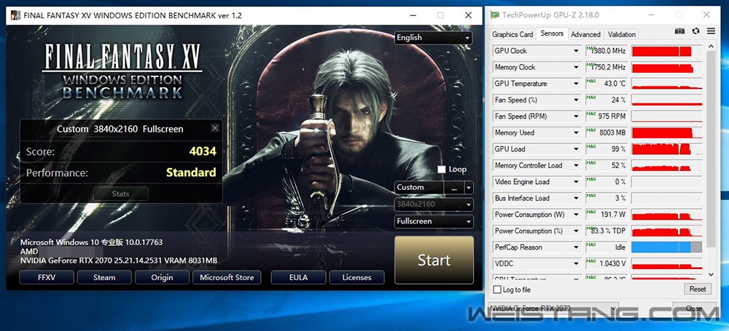Open the EULA button
This screenshot has width=729, height=331.
(x=298, y=278)
